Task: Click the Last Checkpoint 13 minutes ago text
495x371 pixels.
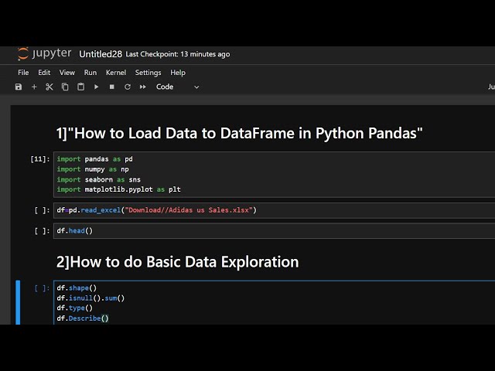Action: (x=178, y=54)
